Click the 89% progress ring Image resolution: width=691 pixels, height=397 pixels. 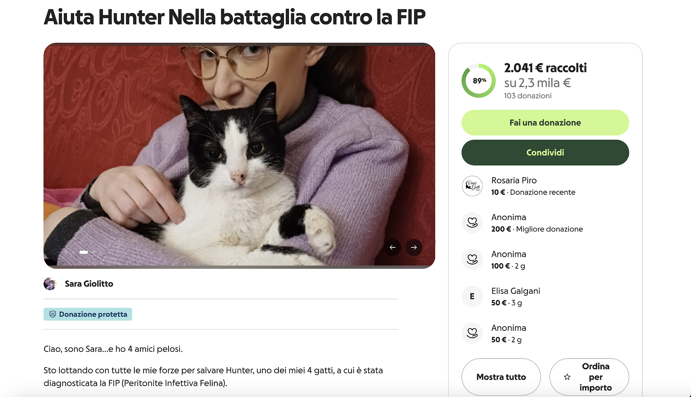[x=479, y=81]
